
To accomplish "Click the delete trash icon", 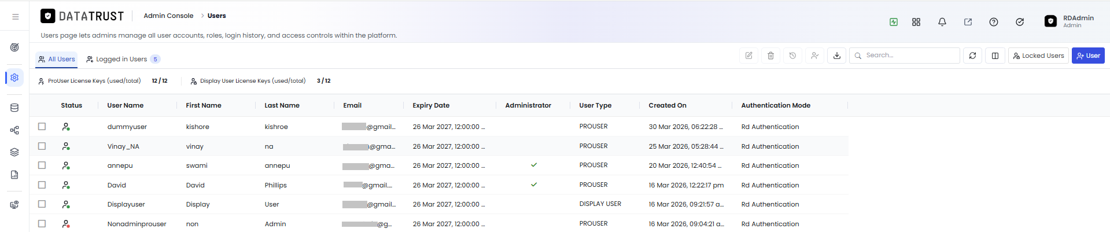I will pos(771,56).
